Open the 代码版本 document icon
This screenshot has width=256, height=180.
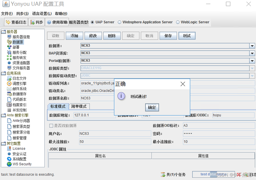9,99
